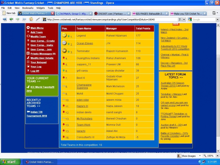Expand the Show Images options arrow
Viewport: 220px width, 165px height.
pos(200,156)
